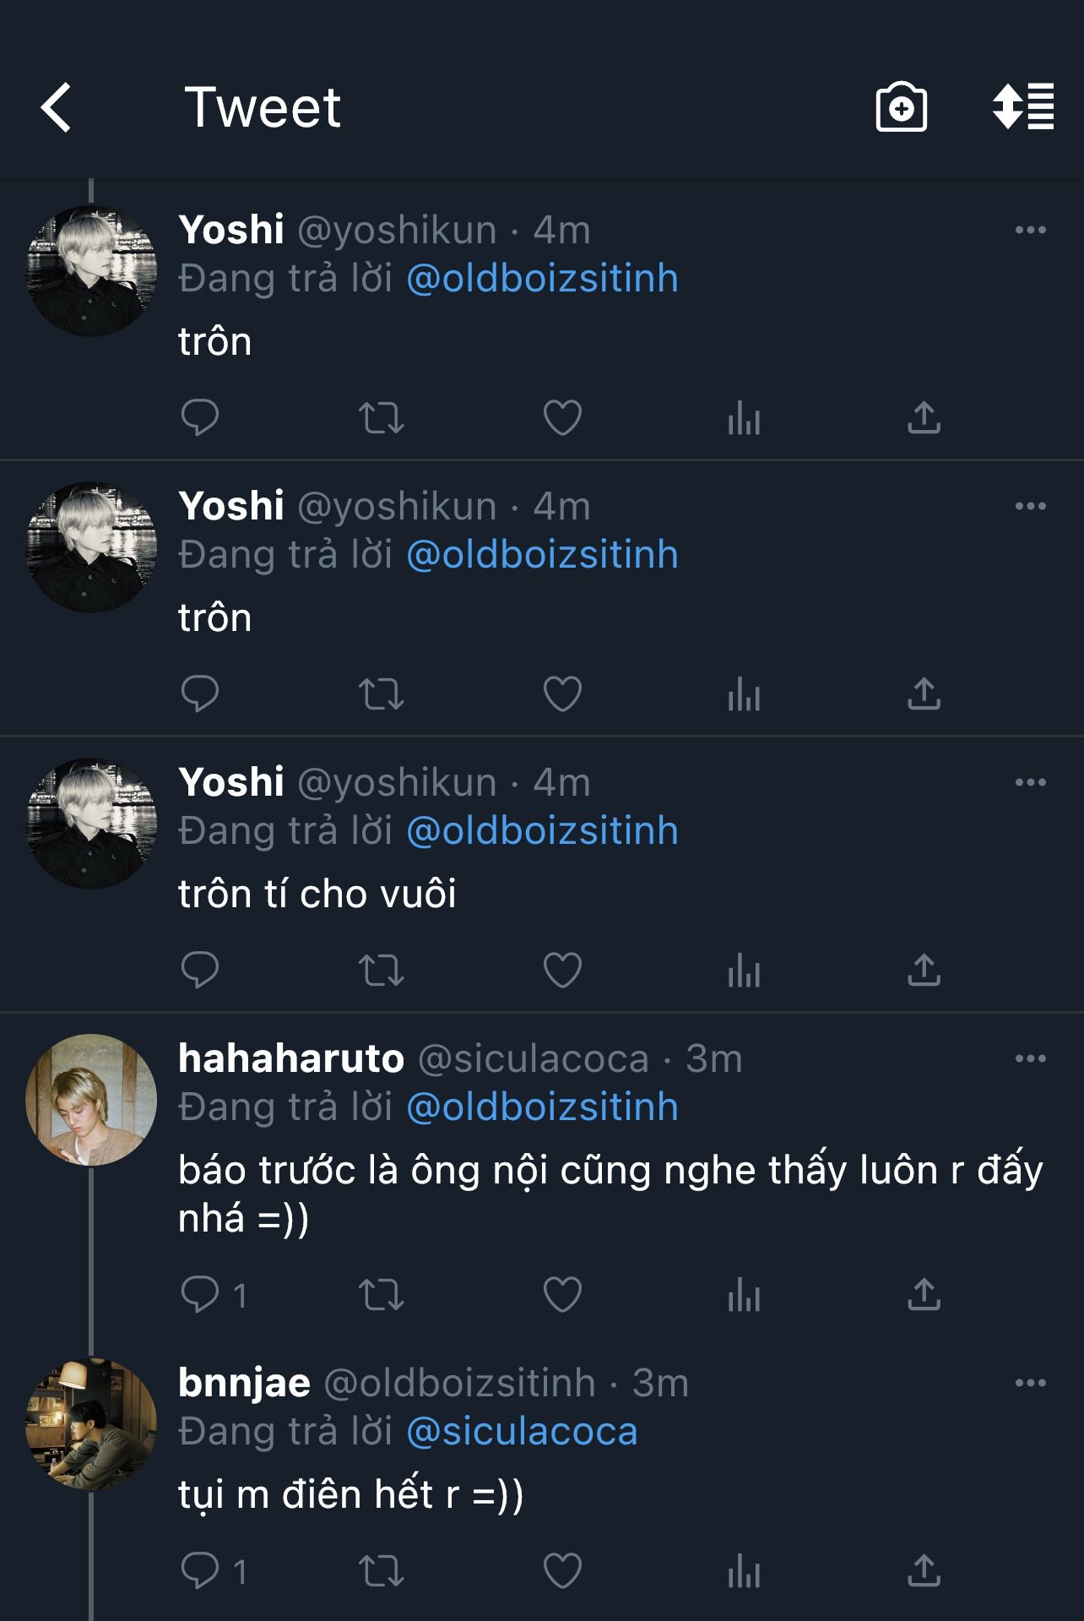Open more options menu on bnnjae's tweet
This screenshot has height=1621, width=1084.
pyautogui.click(x=1030, y=1383)
